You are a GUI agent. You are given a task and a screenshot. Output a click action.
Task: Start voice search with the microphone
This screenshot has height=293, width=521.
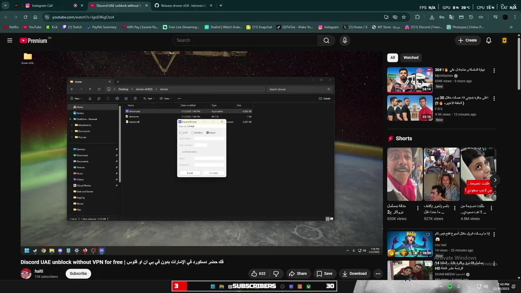[345, 40]
